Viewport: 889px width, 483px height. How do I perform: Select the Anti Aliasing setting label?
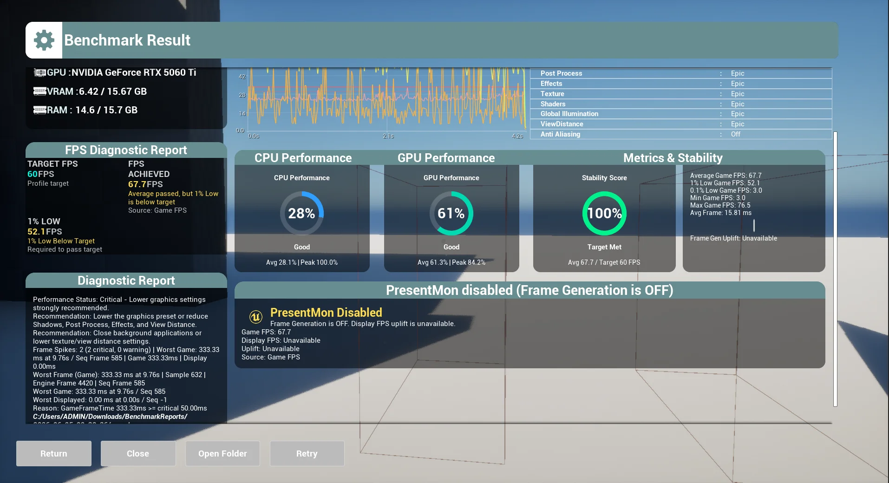[x=560, y=134]
